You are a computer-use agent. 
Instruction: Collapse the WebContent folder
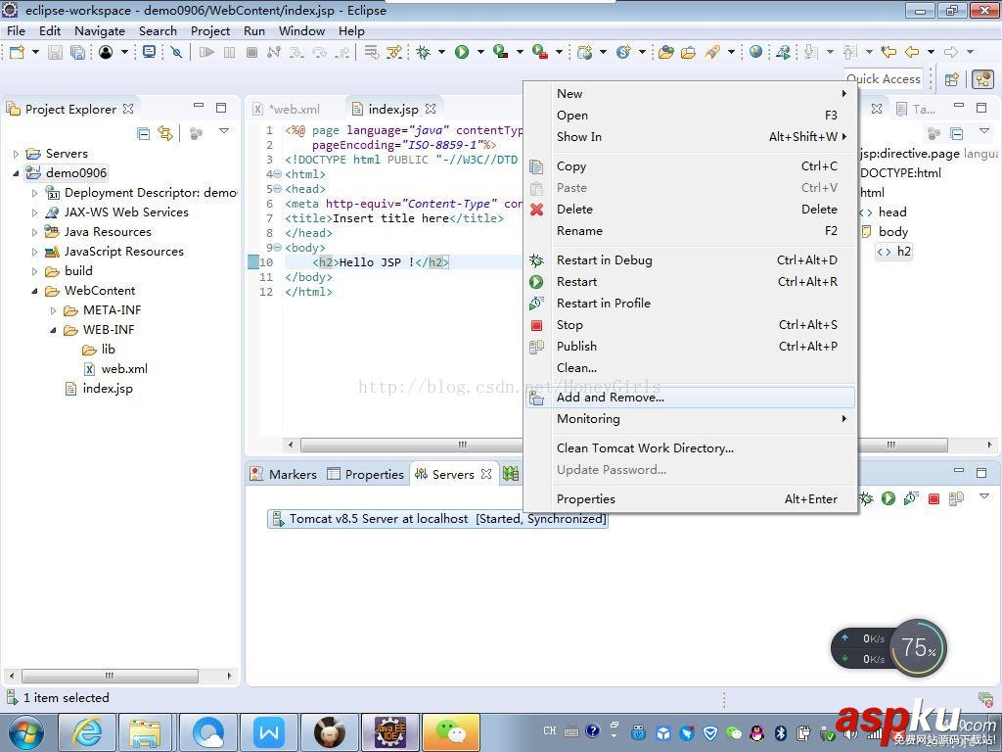pyautogui.click(x=35, y=291)
